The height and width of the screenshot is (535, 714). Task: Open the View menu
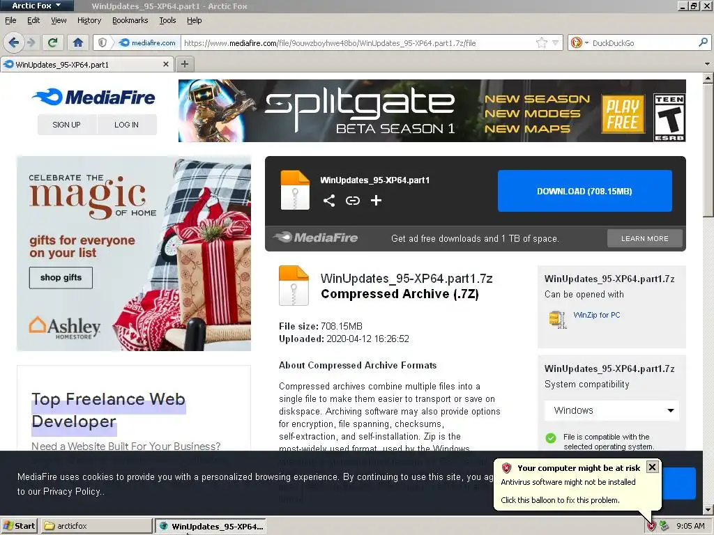tap(59, 20)
